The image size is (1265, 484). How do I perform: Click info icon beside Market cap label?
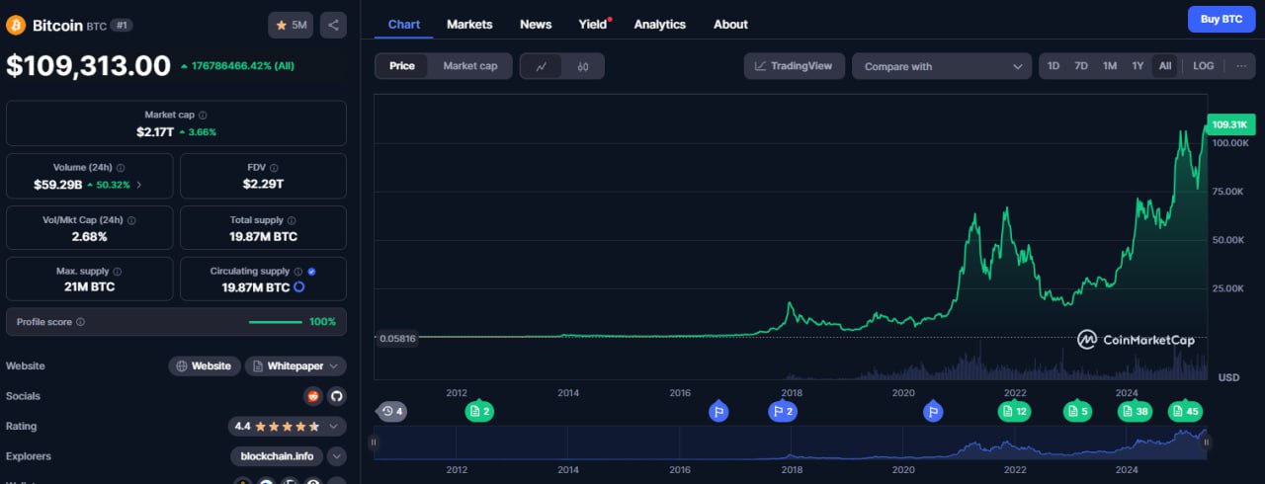[203, 115]
